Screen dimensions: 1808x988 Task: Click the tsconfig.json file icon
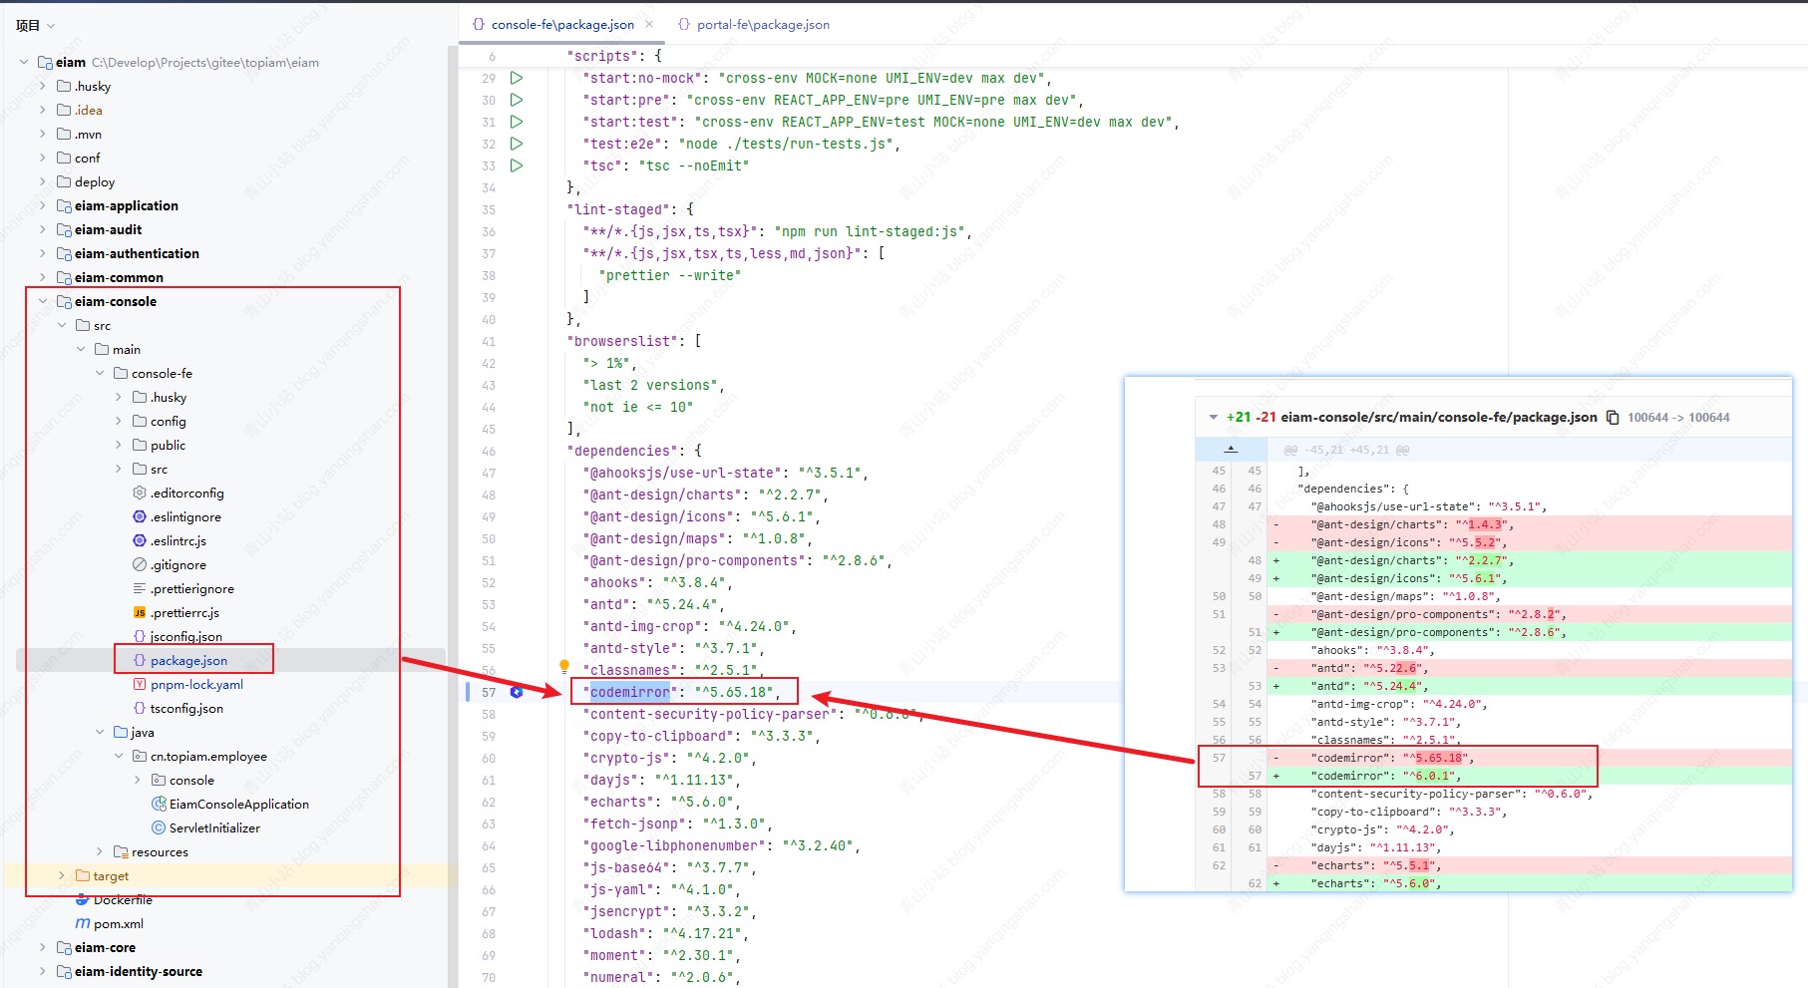[x=140, y=708]
